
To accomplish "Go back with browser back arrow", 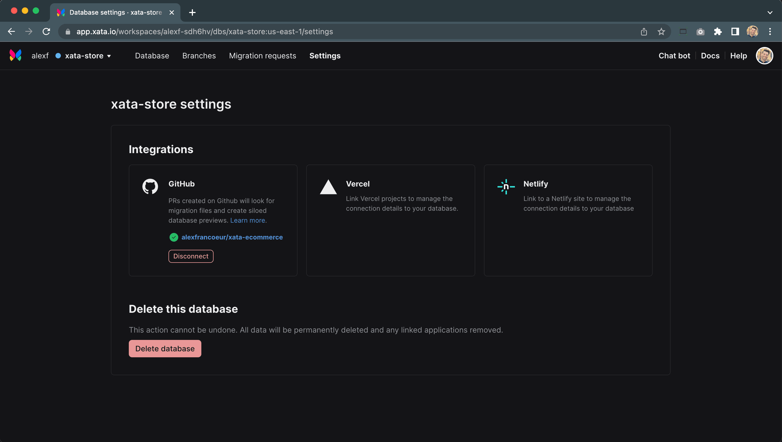I will [11, 31].
